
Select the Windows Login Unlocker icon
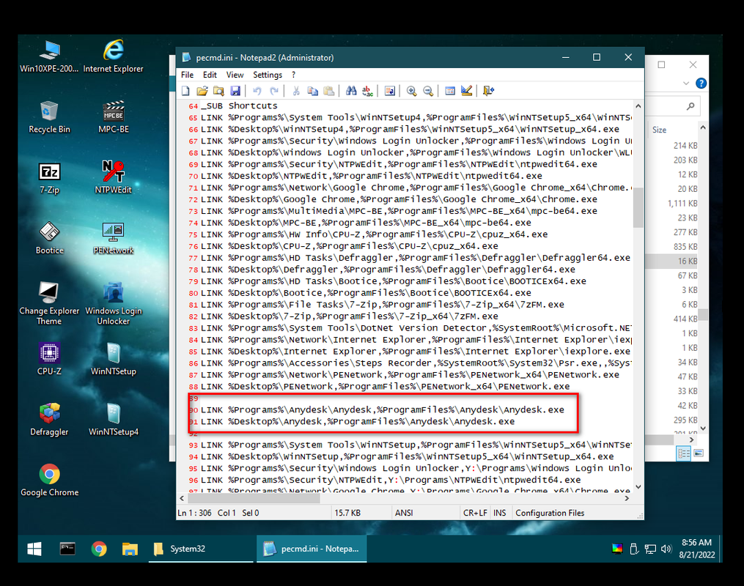click(114, 303)
